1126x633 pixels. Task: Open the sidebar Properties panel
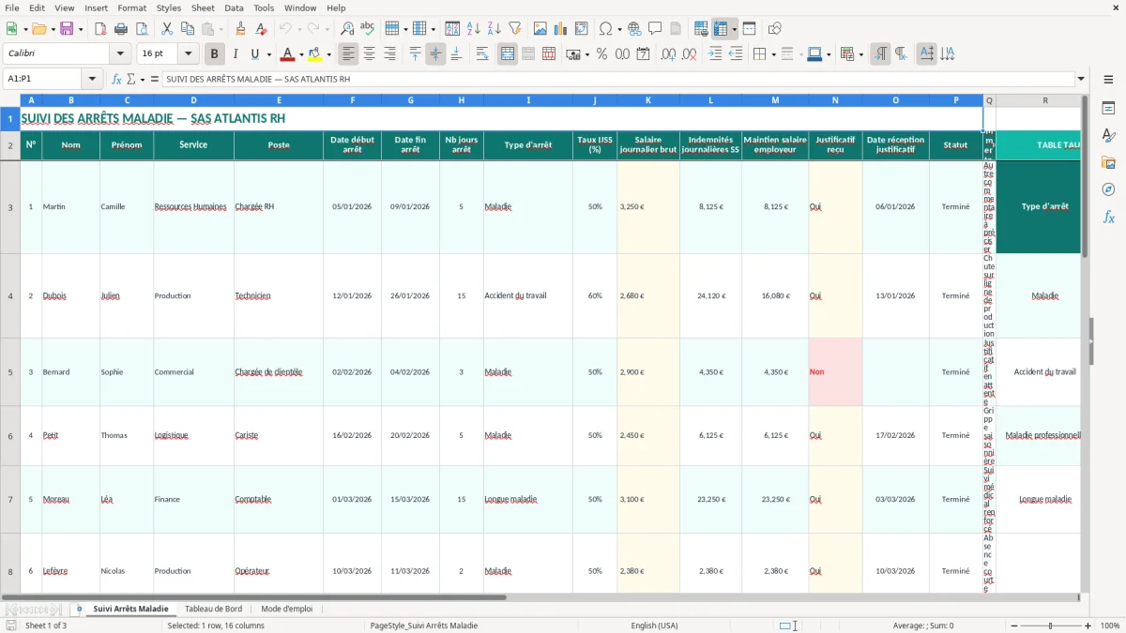1108,108
